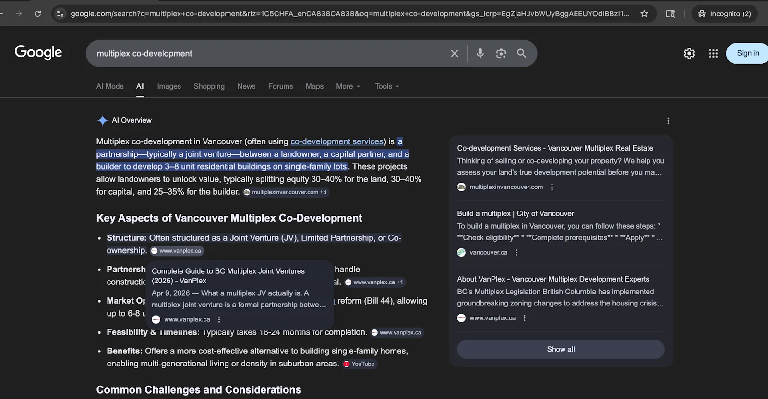Open multiplexinvancouver.com +3 source chip
Image resolution: width=768 pixels, height=399 pixels.
tap(285, 192)
